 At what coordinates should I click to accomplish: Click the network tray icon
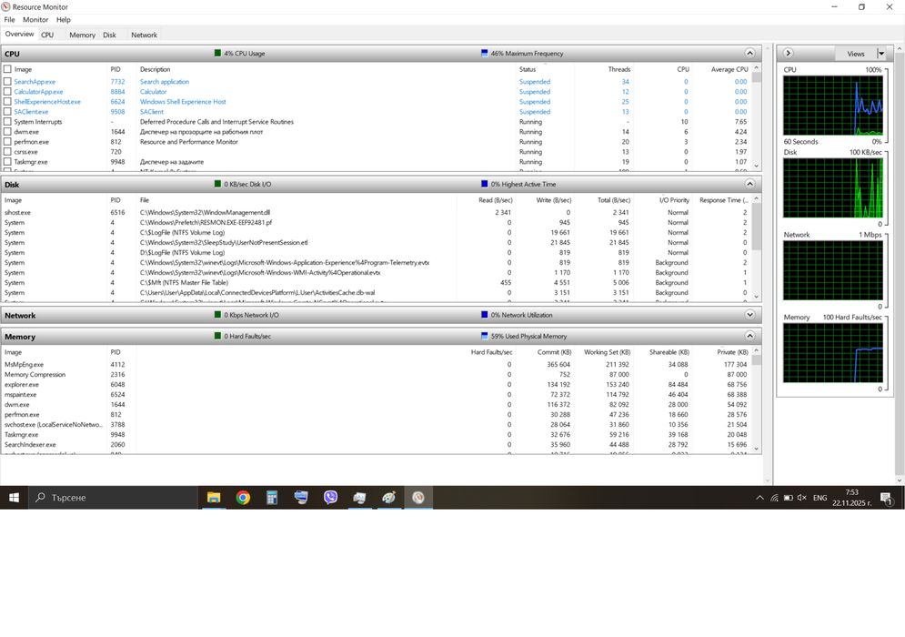[x=774, y=497]
